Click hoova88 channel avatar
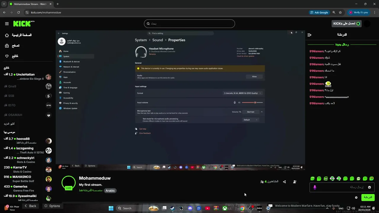This screenshot has height=213, width=379. coord(49,141)
